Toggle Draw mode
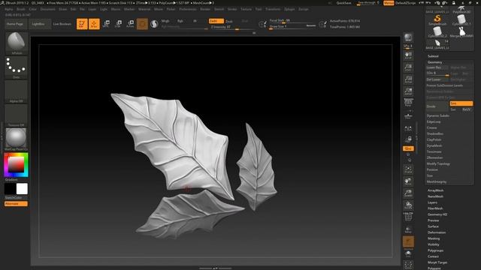This screenshot has height=270, width=481. pos(94,24)
